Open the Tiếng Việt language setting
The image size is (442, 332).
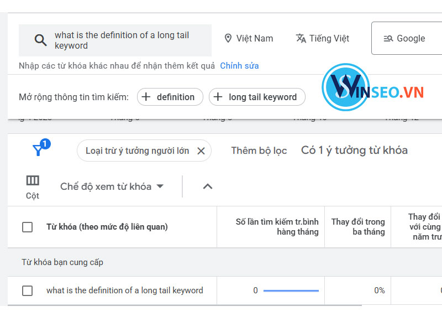coord(330,38)
